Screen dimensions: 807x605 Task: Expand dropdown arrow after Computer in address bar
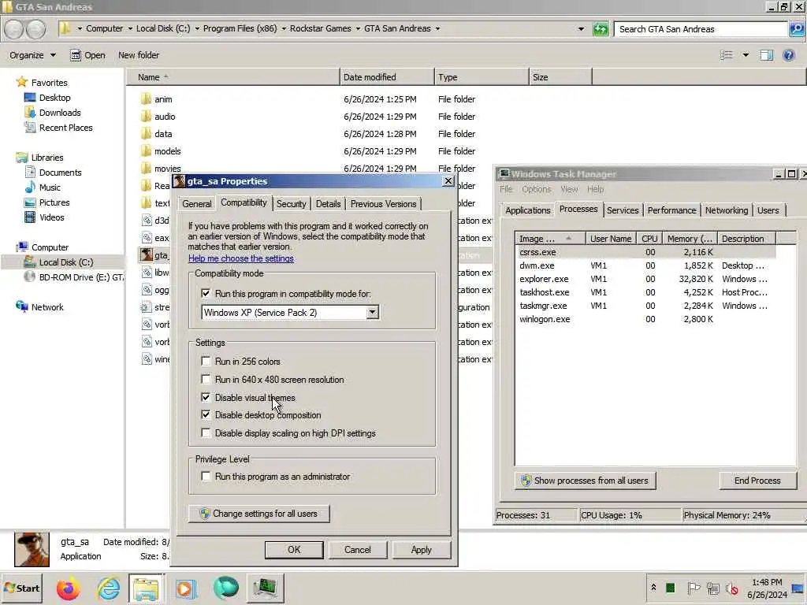pyautogui.click(x=130, y=29)
